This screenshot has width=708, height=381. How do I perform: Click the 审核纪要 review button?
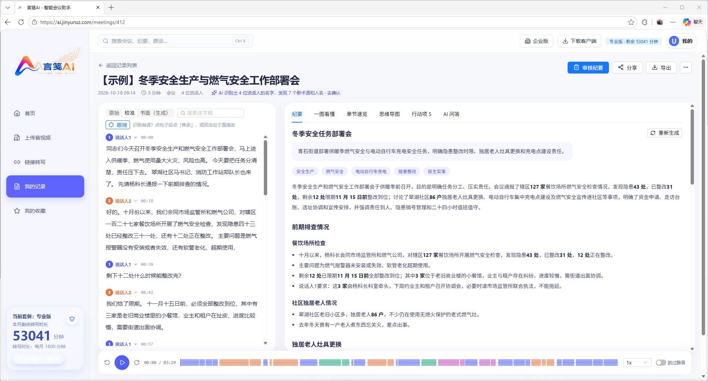click(x=588, y=68)
